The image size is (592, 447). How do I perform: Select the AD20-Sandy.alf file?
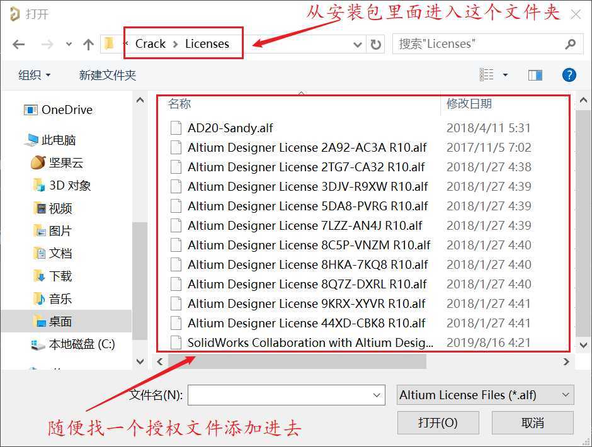click(231, 128)
